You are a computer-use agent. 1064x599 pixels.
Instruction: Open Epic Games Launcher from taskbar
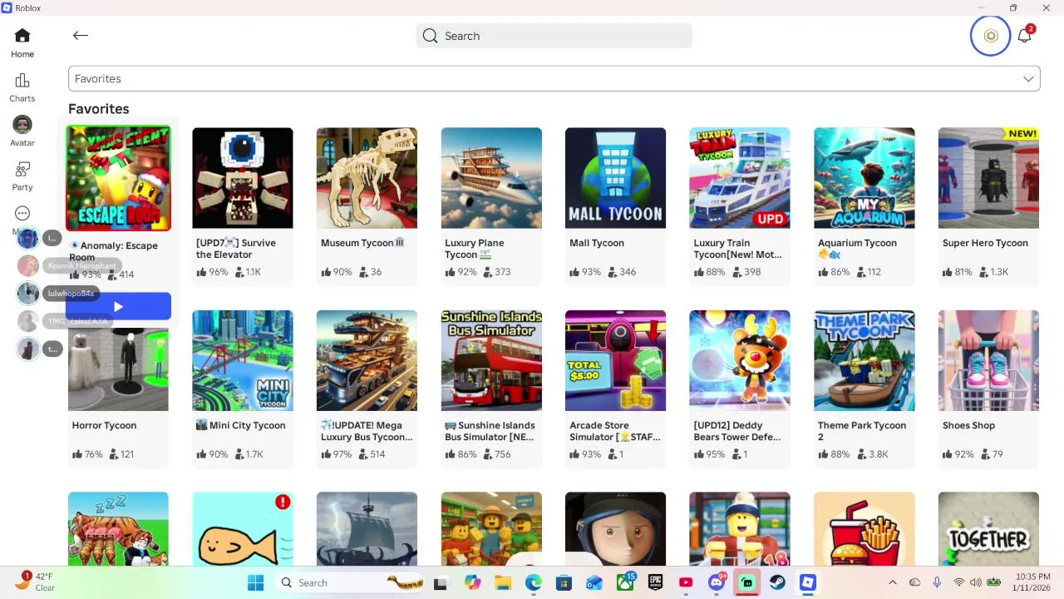click(x=656, y=582)
